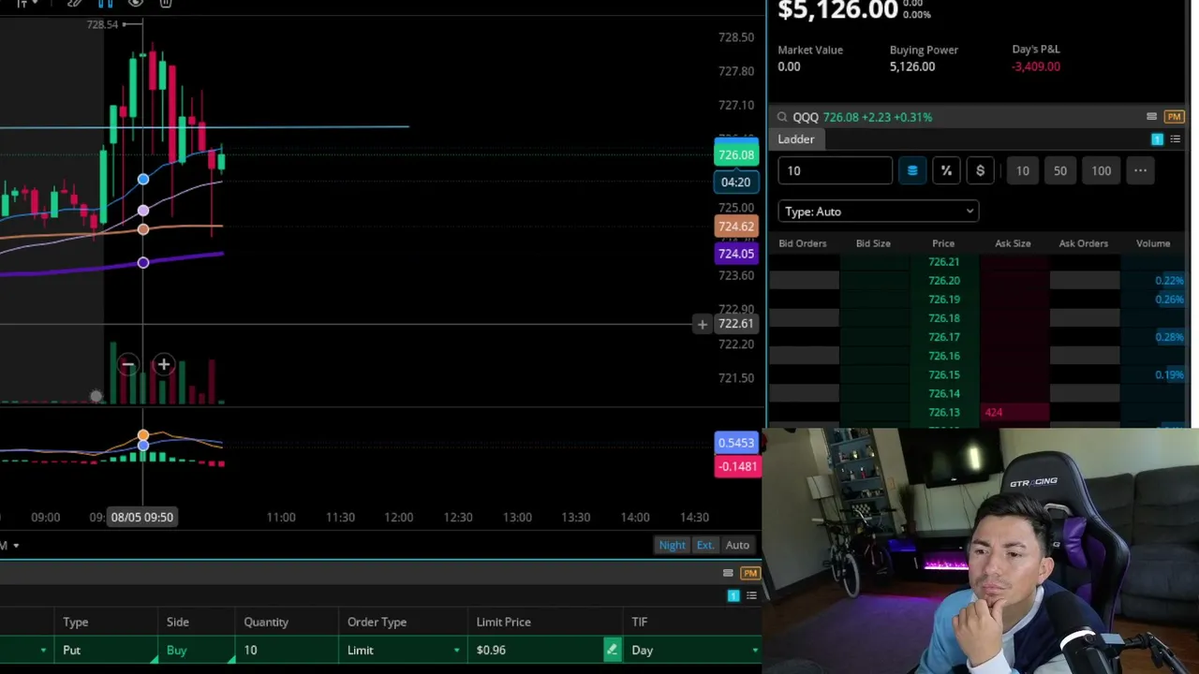The image size is (1199, 674).
Task: Click the purple indicator handle on the chart crosshair
Action: [x=143, y=263]
